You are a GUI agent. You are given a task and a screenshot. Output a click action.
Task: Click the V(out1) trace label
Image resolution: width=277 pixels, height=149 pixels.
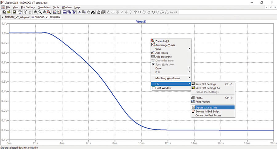click(141, 22)
